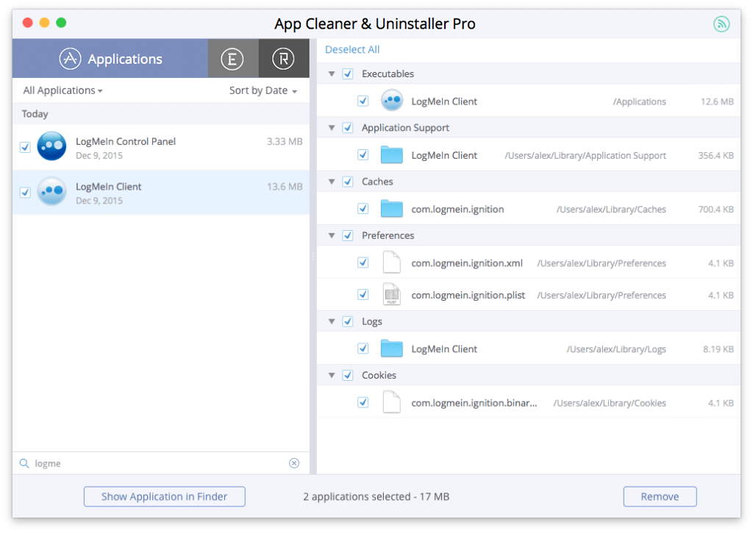The height and width of the screenshot is (533, 753).
Task: Select the LogMeIn Control Panel row name
Action: coord(126,141)
